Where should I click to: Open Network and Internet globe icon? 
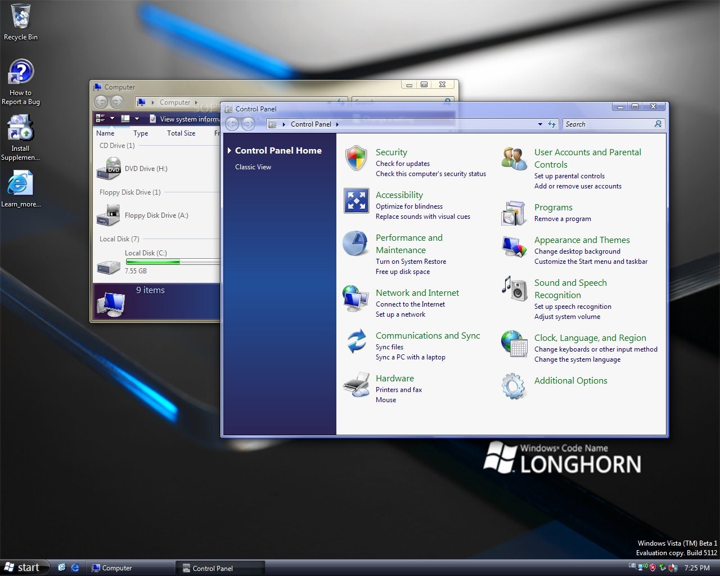(355, 299)
